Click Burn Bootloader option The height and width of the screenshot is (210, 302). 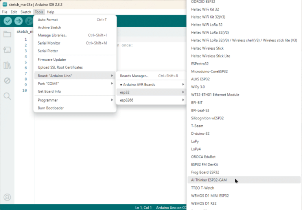click(51, 108)
